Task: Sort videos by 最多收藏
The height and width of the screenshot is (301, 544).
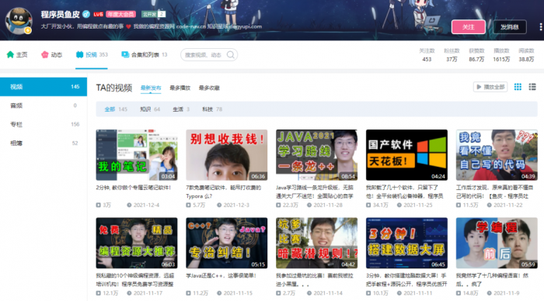Action: 209,88
